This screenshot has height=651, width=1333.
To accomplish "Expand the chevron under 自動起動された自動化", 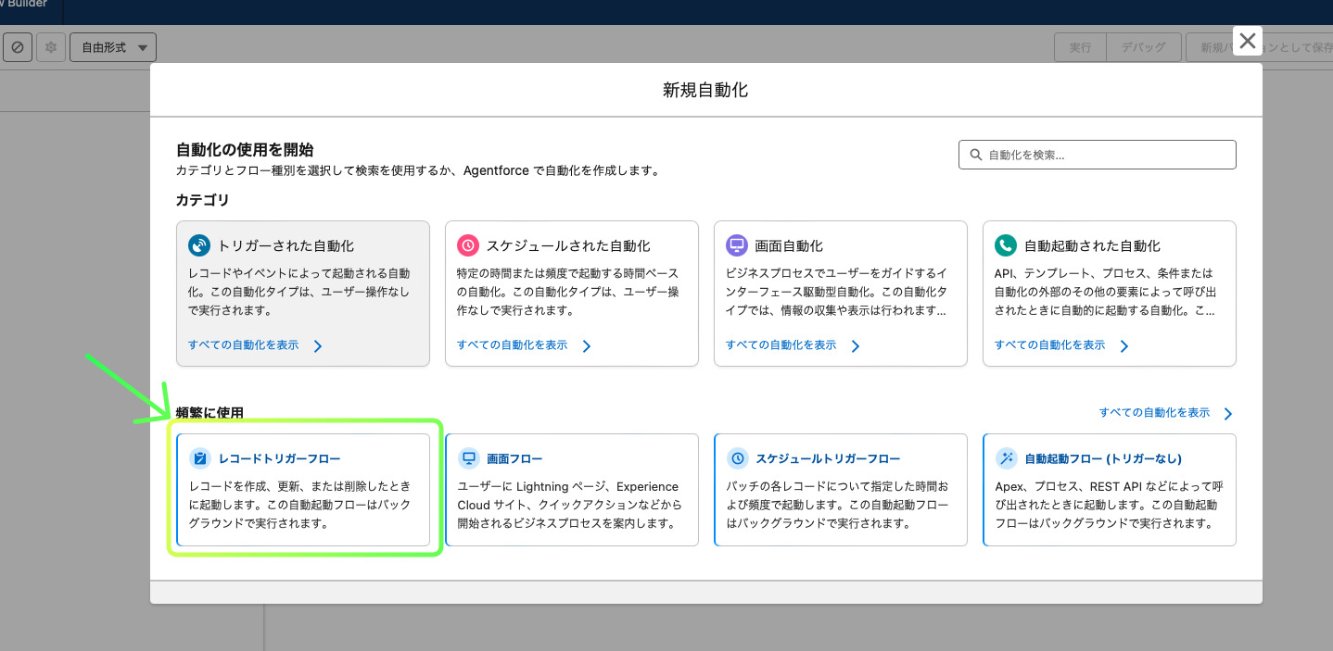I will [x=1124, y=346].
